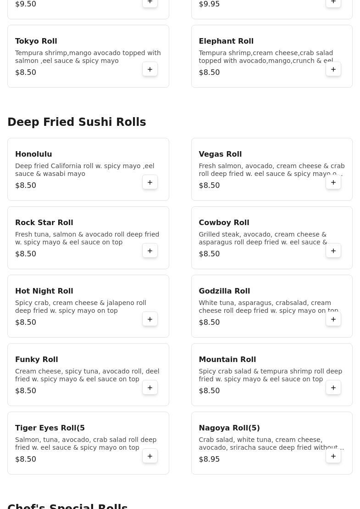360x509 pixels.
Task: Click plus icon for Honolulu roll
Action: [x=150, y=182]
